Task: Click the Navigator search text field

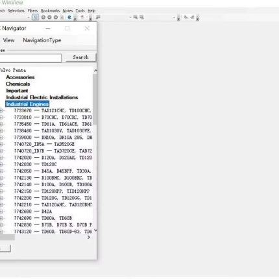Action: click(30, 58)
